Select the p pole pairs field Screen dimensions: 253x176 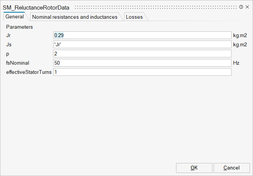tap(142, 54)
